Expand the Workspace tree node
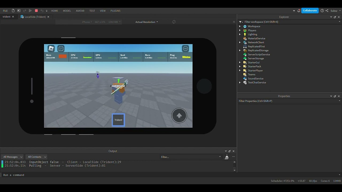 click(x=240, y=26)
